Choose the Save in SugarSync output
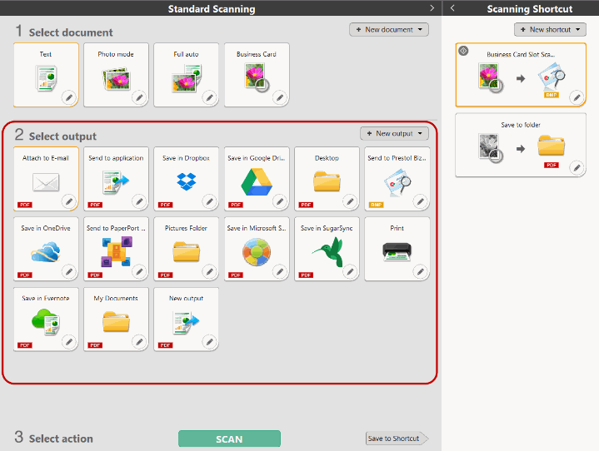Image resolution: width=599 pixels, height=451 pixels. (326, 248)
